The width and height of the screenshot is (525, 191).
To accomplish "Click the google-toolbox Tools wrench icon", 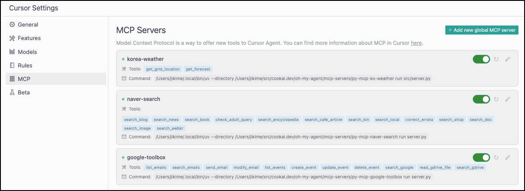I will tap(124, 167).
